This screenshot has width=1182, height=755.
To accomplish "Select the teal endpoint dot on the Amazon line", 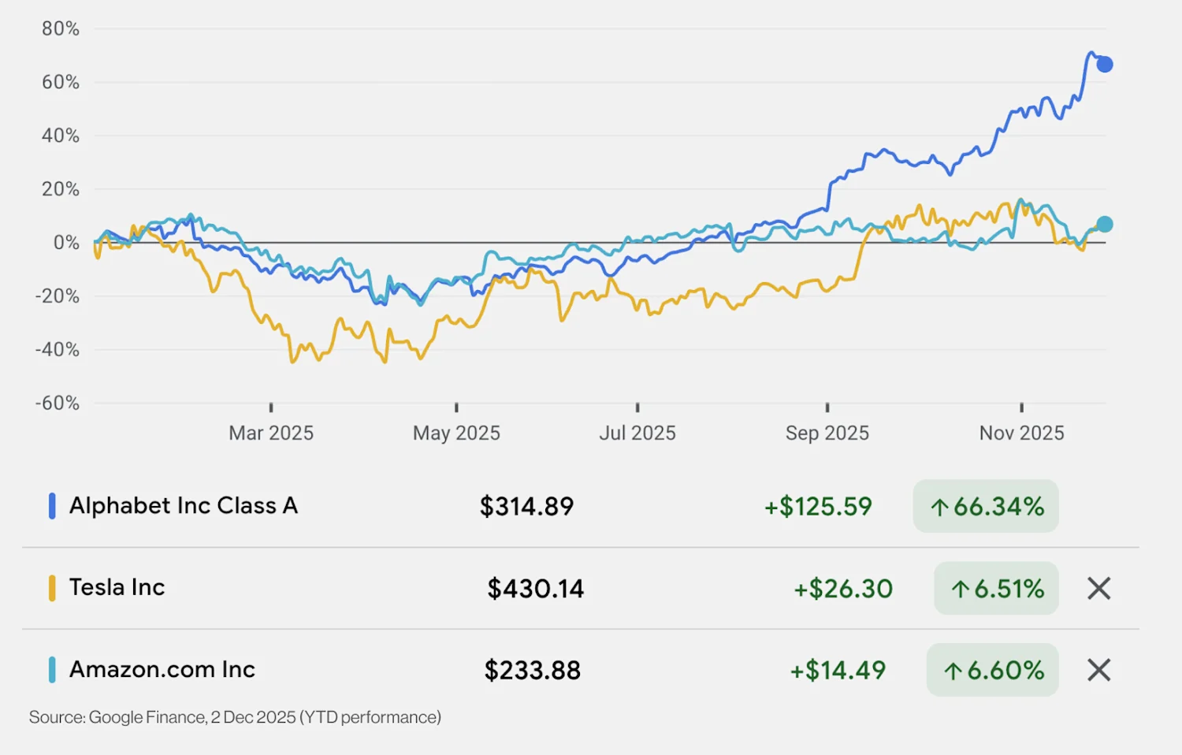I will 1105,224.
